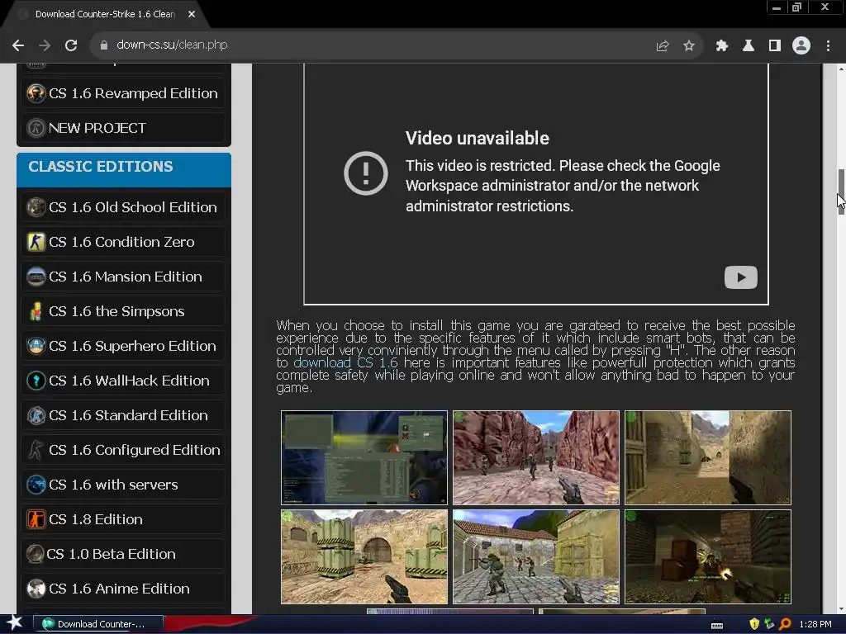Image resolution: width=846 pixels, height=634 pixels.
Task: Bookmark this page with the star
Action: tap(688, 46)
